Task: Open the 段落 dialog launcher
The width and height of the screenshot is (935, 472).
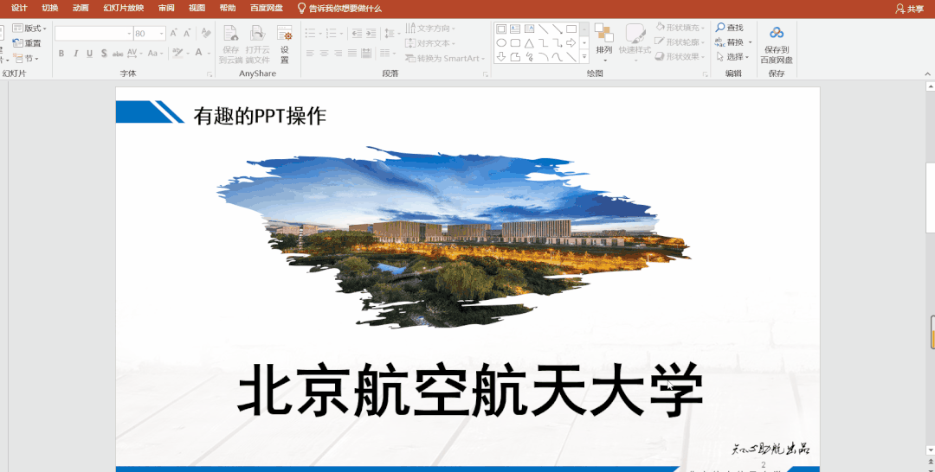Action: pyautogui.click(x=486, y=73)
